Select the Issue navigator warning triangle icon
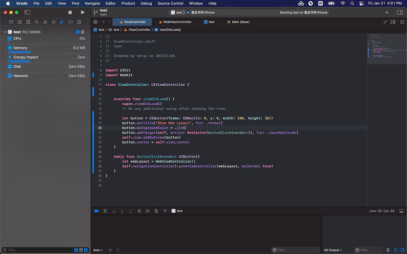This screenshot has width=407, height=254. pos(44,21)
